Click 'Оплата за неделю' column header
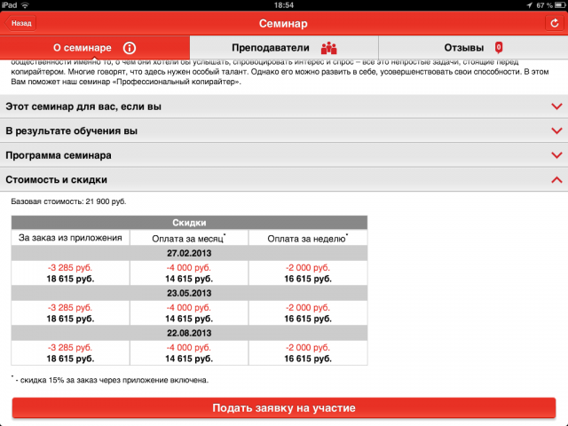The height and width of the screenshot is (426, 568). [x=308, y=239]
